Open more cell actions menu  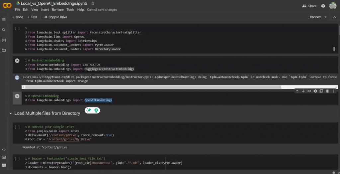333,91
